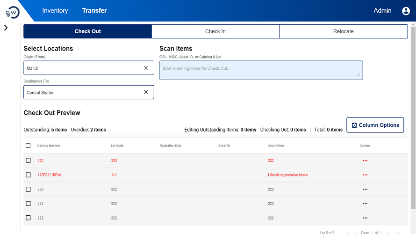Check the box for 170P0311REVA row
Viewport: 416px width, 234px height.
[x=28, y=175]
